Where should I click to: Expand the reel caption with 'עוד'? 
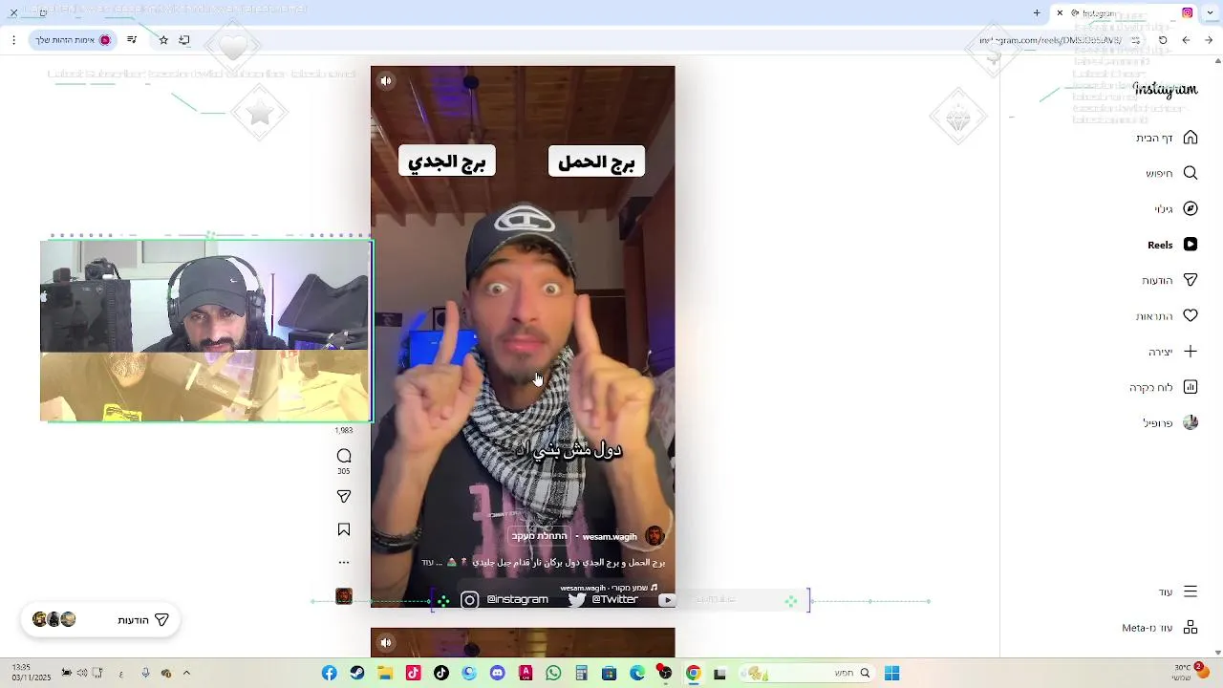tap(427, 563)
